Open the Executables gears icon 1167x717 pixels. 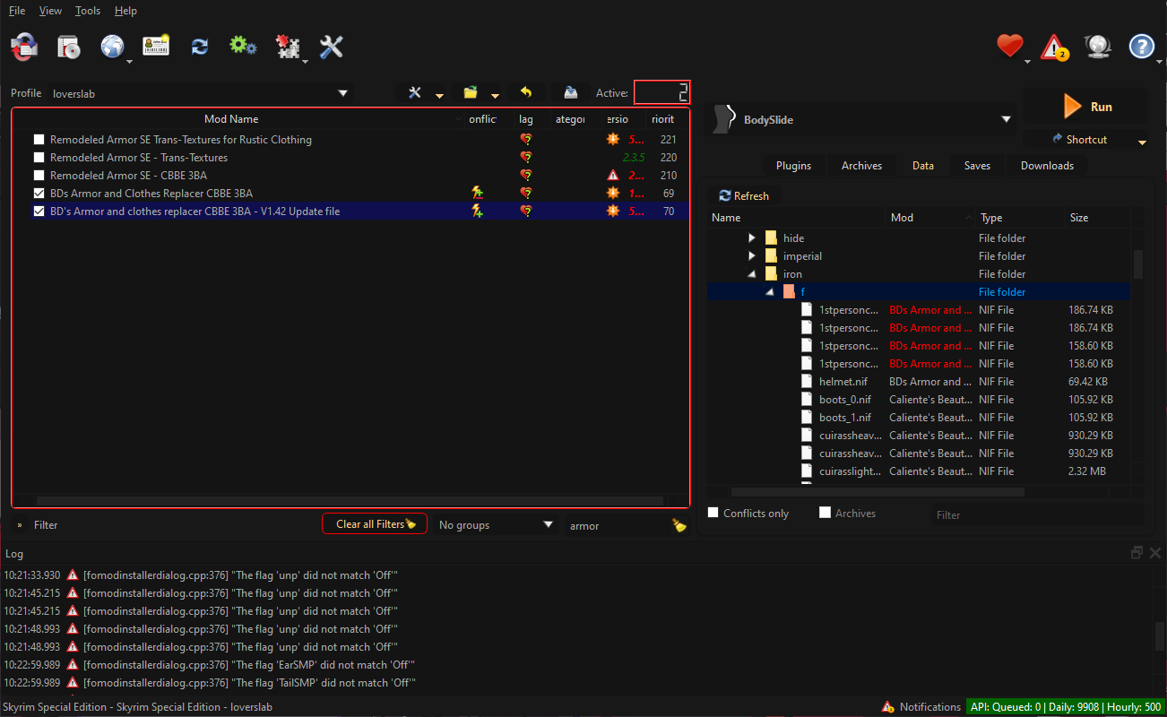click(x=243, y=47)
